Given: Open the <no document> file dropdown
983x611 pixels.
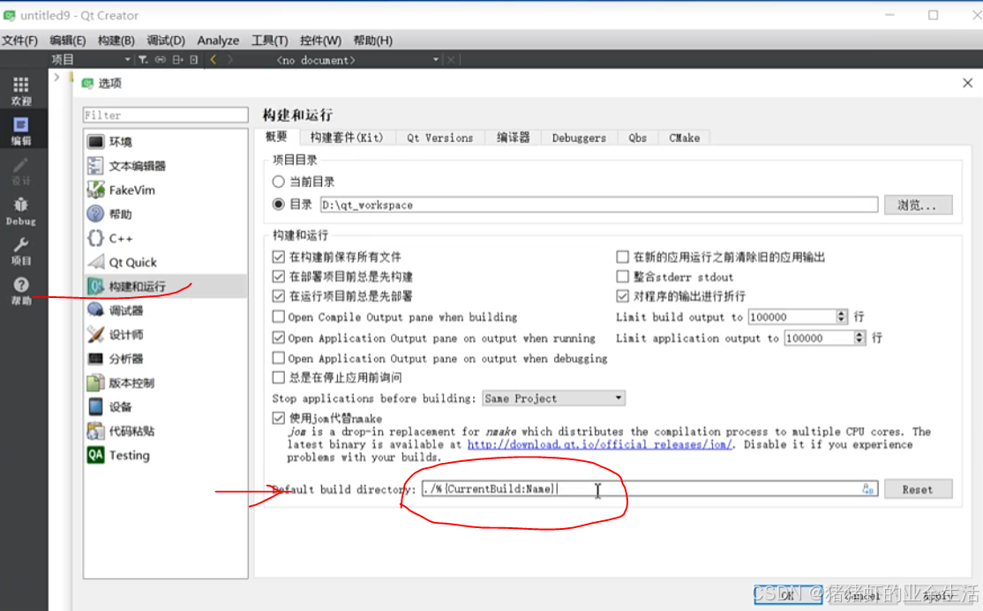Looking at the screenshot, I should (357, 60).
